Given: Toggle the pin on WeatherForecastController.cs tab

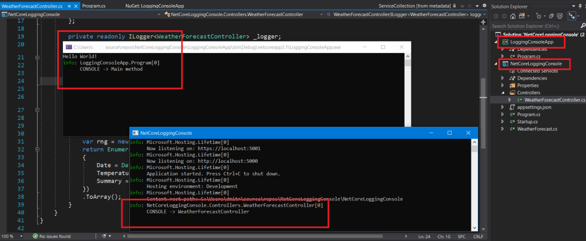Looking at the screenshot, I should (x=69, y=5).
